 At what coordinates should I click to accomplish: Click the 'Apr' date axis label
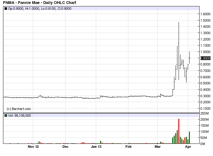(188, 147)
